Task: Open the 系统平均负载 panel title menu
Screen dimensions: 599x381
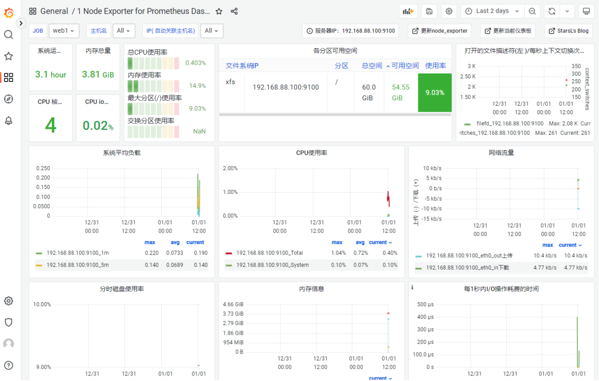Action: [x=122, y=153]
